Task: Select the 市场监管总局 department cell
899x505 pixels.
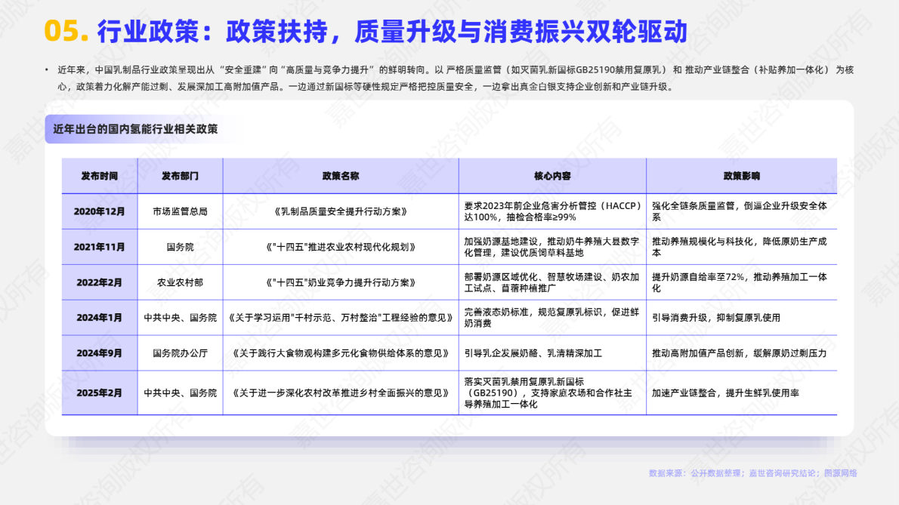Action: [x=179, y=212]
